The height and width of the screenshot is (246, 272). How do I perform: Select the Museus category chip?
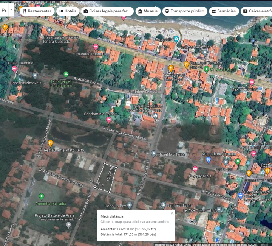click(148, 11)
